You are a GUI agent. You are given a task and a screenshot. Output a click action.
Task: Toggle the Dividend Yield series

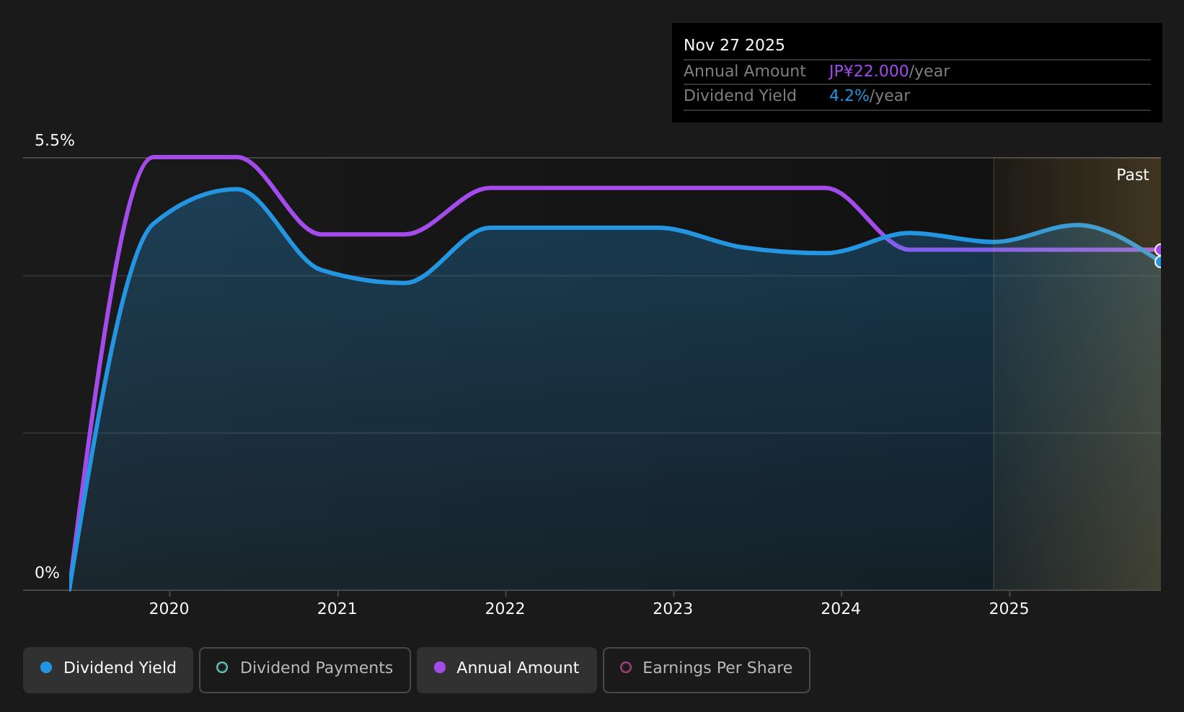(x=108, y=669)
